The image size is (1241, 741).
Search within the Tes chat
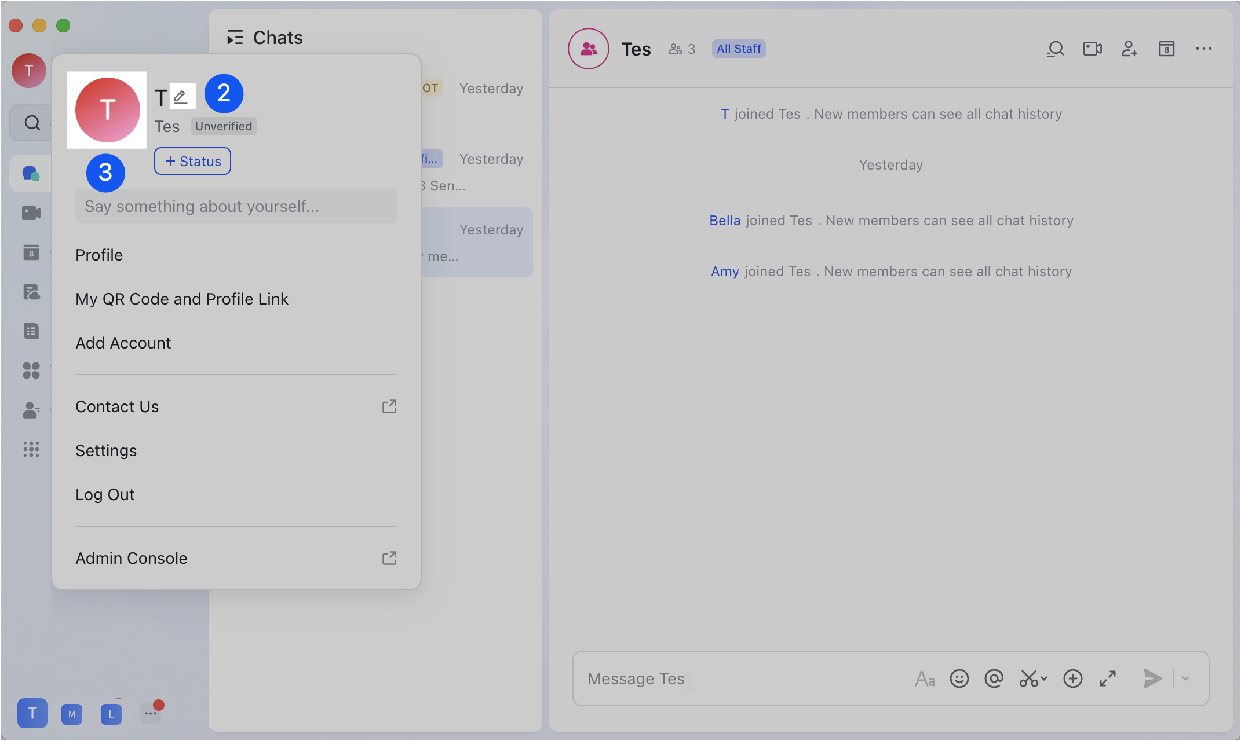click(1055, 49)
